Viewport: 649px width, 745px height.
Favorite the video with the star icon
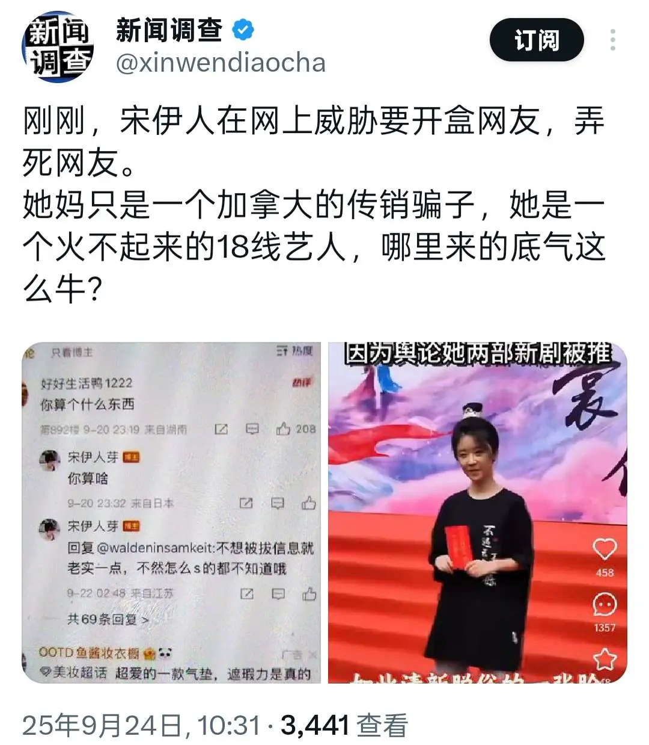[x=605, y=659]
